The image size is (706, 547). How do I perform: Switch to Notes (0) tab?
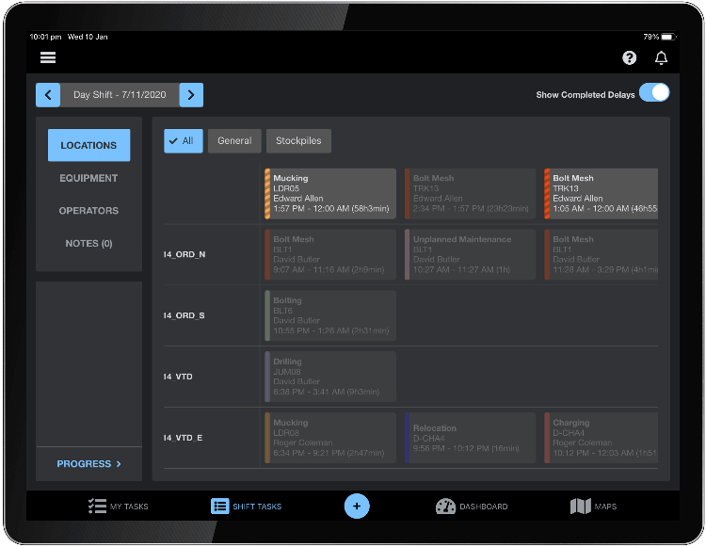[88, 244]
